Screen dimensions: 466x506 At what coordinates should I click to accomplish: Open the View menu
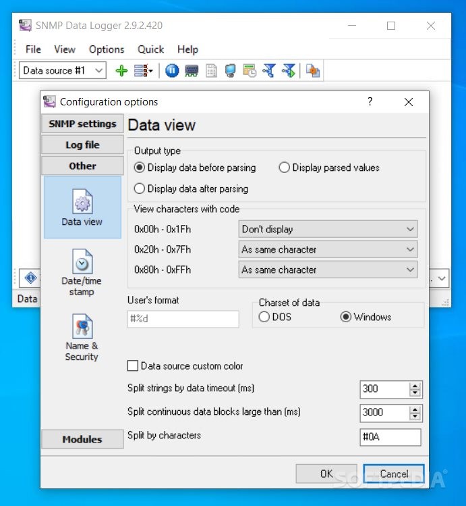65,49
